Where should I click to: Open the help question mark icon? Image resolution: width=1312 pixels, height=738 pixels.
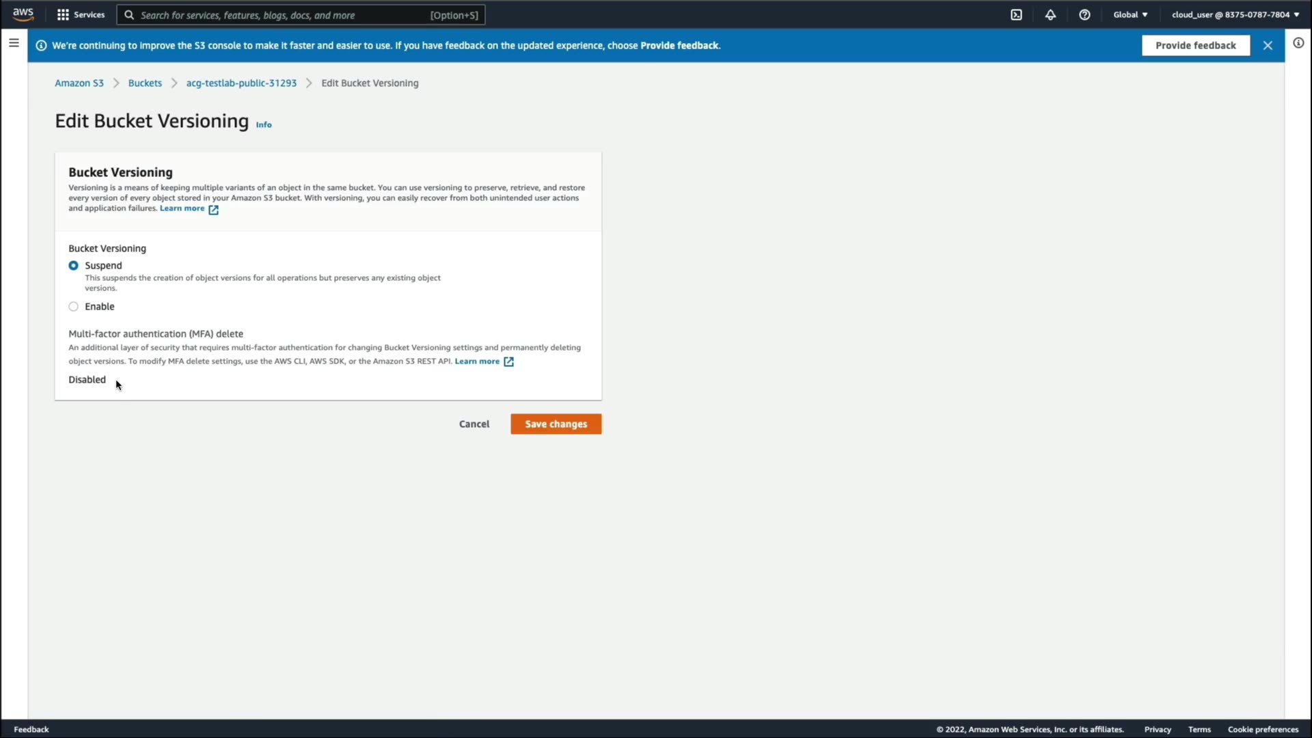pos(1084,14)
